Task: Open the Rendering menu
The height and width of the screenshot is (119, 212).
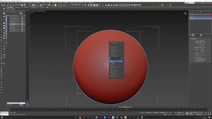Action: point(43,3)
